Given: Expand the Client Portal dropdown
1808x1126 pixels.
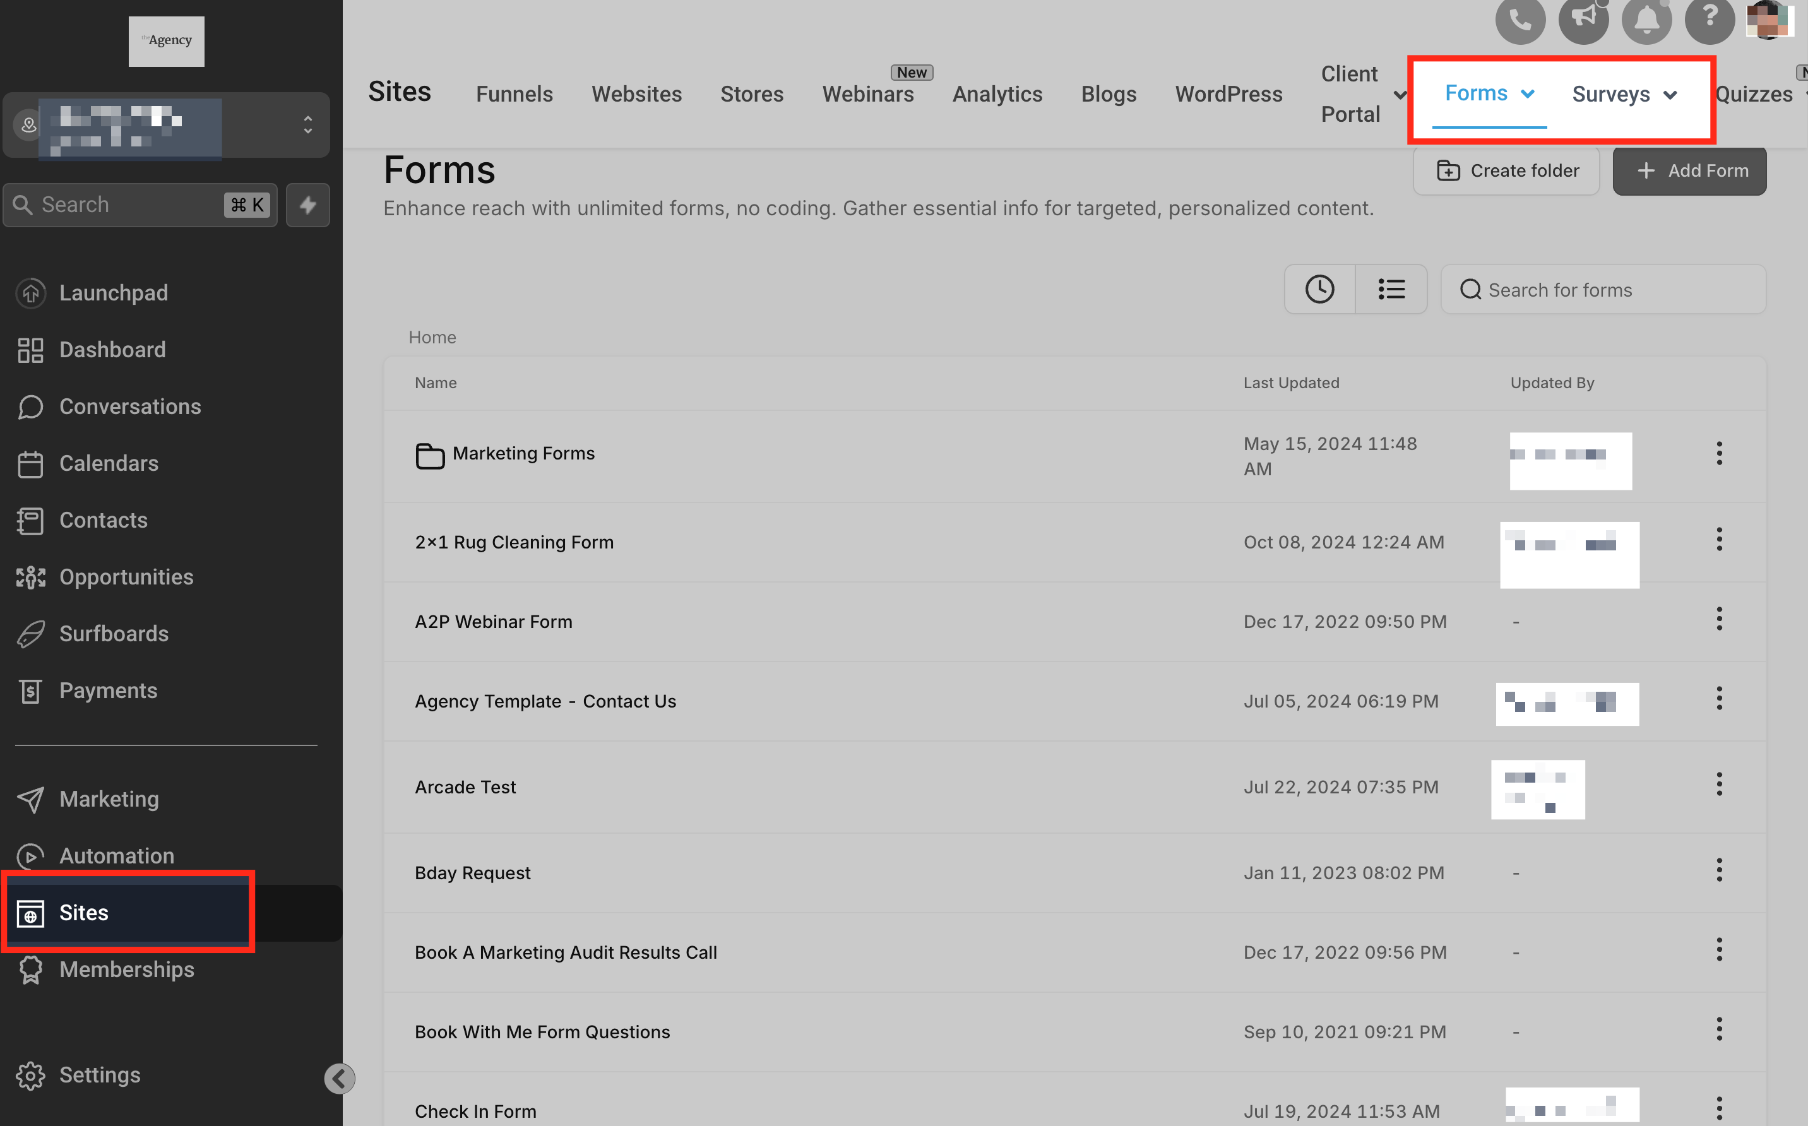Looking at the screenshot, I should (1399, 95).
